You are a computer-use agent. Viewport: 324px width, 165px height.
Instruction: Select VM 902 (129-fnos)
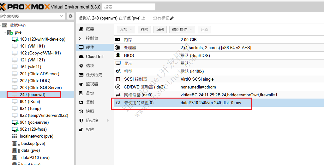(33, 129)
